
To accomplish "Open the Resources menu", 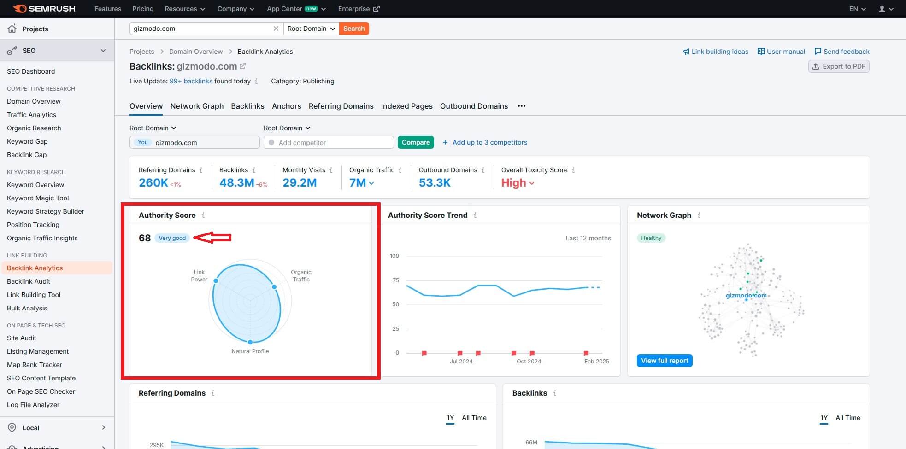I will (184, 8).
